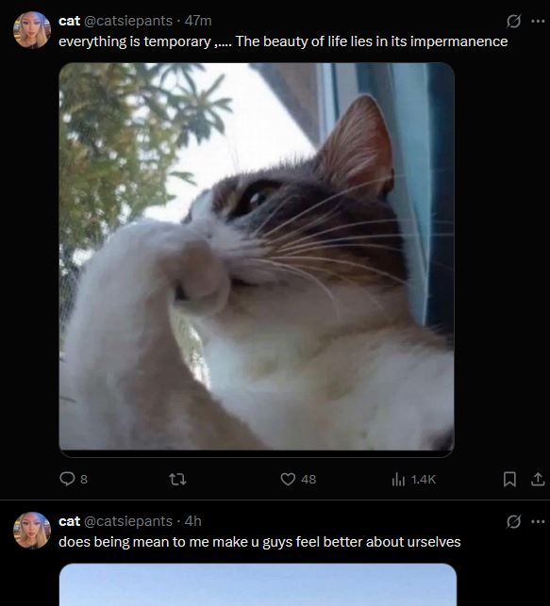Open the 47m timestamp link

click(198, 21)
